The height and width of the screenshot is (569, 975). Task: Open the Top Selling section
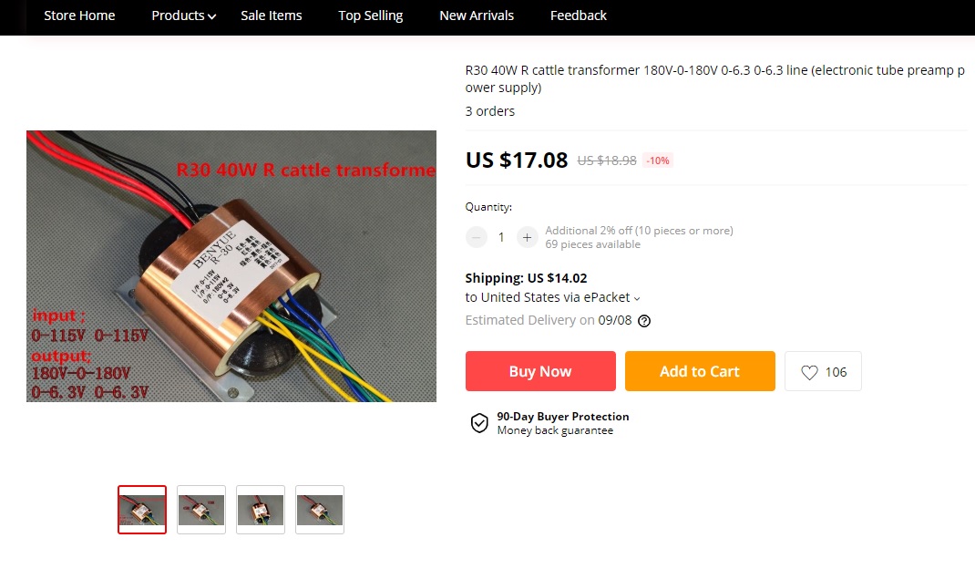371,16
